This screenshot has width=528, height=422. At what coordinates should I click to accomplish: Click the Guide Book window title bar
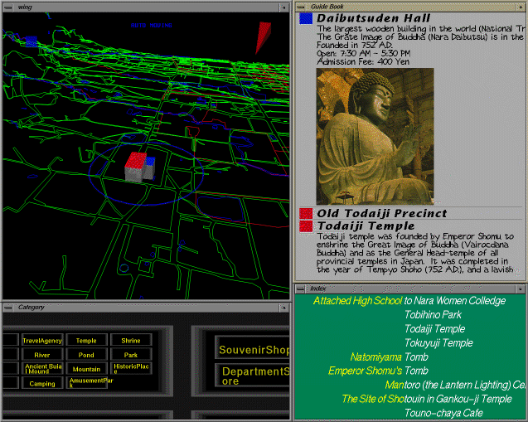(x=411, y=7)
